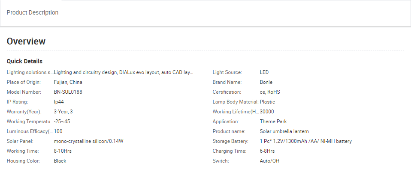
Task: Click the Warranty(Year) label
Action: click(24, 112)
